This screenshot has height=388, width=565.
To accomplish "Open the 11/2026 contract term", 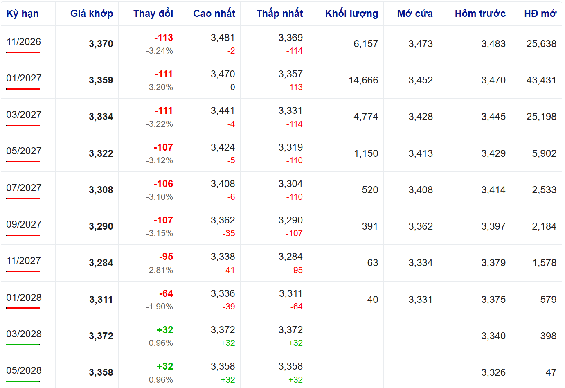I will 24,42.
